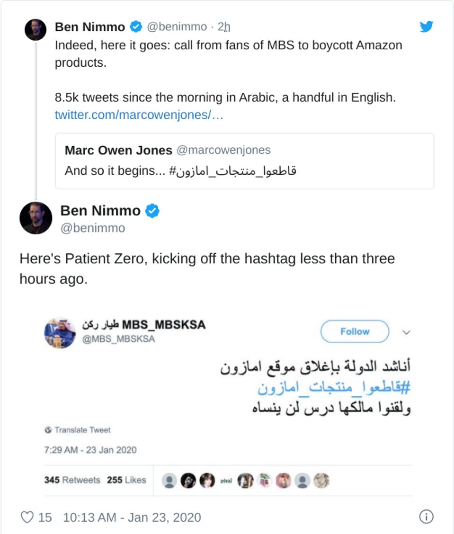Click the blue Arabic hashtag in embedded tweet
Image resolution: width=454 pixels, height=534 pixels.
click(334, 388)
